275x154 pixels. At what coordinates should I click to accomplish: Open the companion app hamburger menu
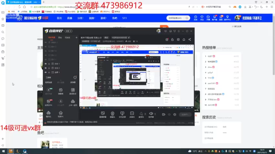(x=179, y=31)
